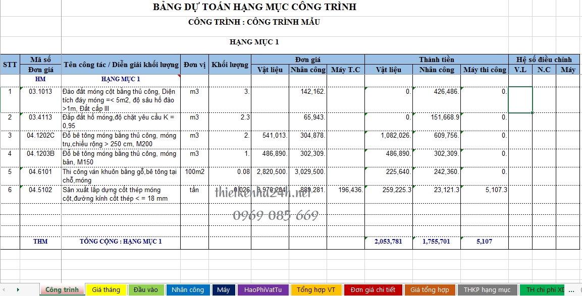Select the Mã số header cell
The height and width of the screenshot is (296, 582).
41,60
